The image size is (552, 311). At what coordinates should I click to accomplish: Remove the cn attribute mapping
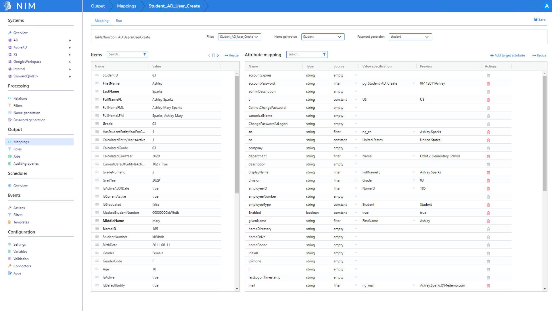pos(488,132)
